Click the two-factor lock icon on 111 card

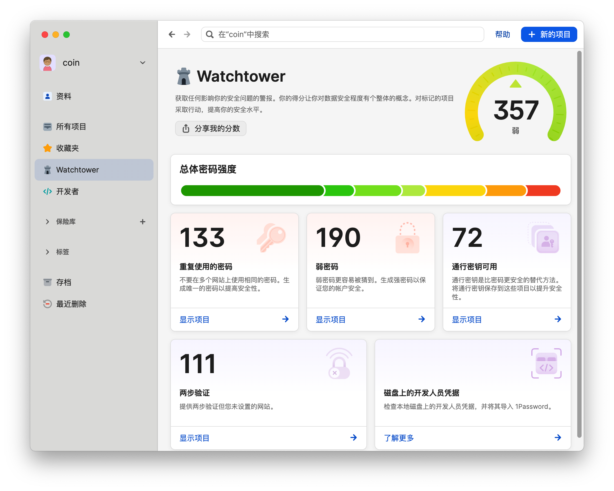point(339,364)
